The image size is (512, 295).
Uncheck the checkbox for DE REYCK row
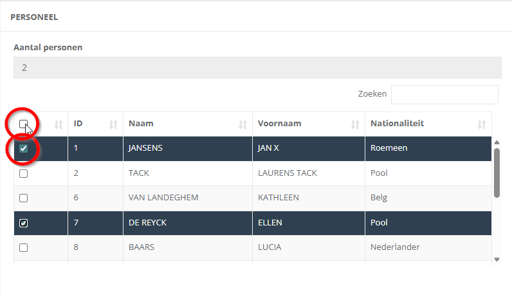click(24, 223)
